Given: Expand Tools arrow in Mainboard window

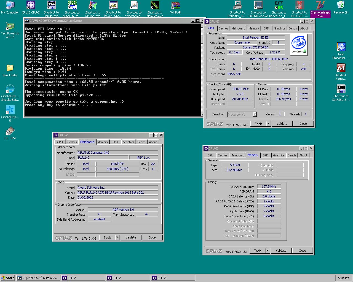Looking at the screenshot, I should (117, 237).
